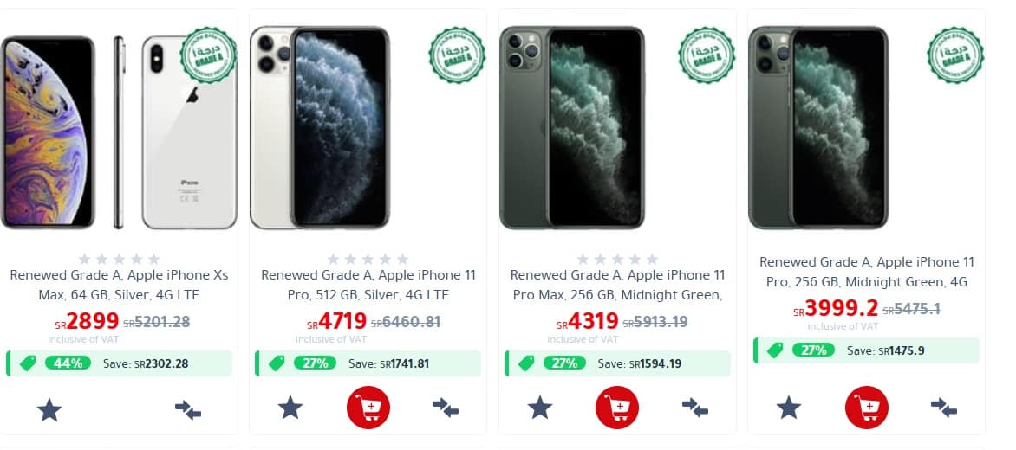The image size is (1016, 450).
Task: Favorite the iPhone 11 Pro 512 GB Silver
Action: coord(290,408)
